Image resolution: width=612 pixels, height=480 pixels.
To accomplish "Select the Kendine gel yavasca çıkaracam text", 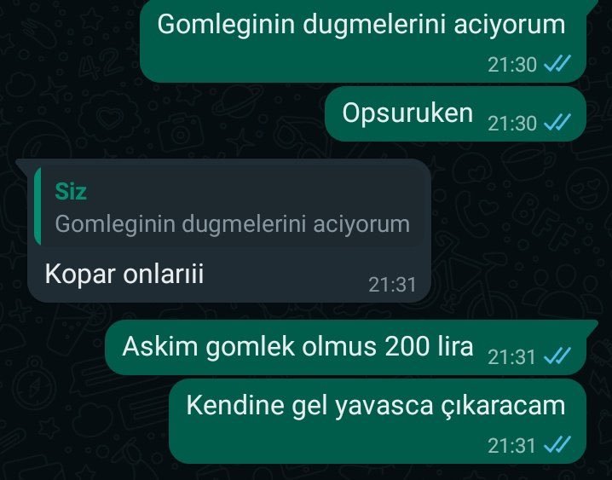I will point(376,405).
